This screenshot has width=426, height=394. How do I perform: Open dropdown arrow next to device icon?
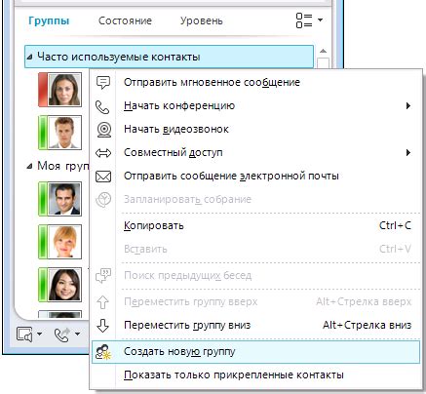(x=39, y=334)
